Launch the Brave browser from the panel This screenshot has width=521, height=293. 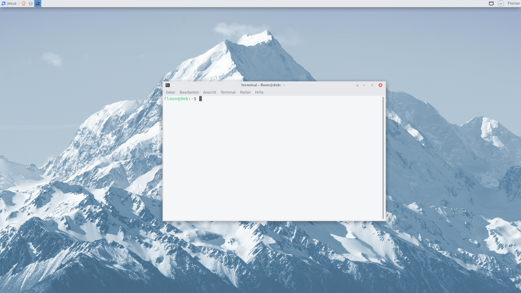[24, 4]
